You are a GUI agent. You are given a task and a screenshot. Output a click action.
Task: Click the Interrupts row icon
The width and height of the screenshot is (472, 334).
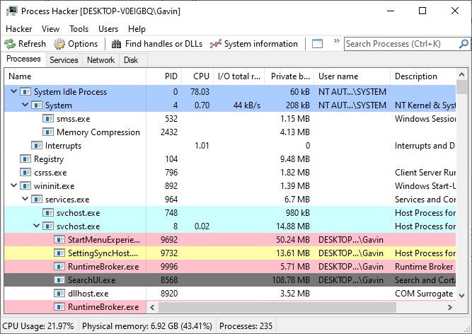(37, 145)
